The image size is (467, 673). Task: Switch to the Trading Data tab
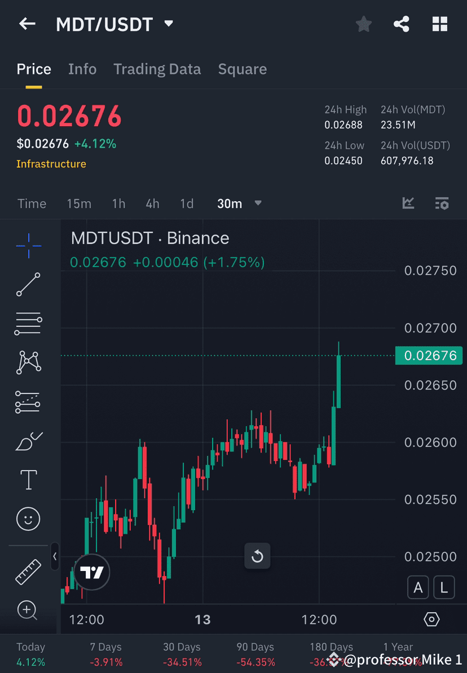(x=157, y=69)
